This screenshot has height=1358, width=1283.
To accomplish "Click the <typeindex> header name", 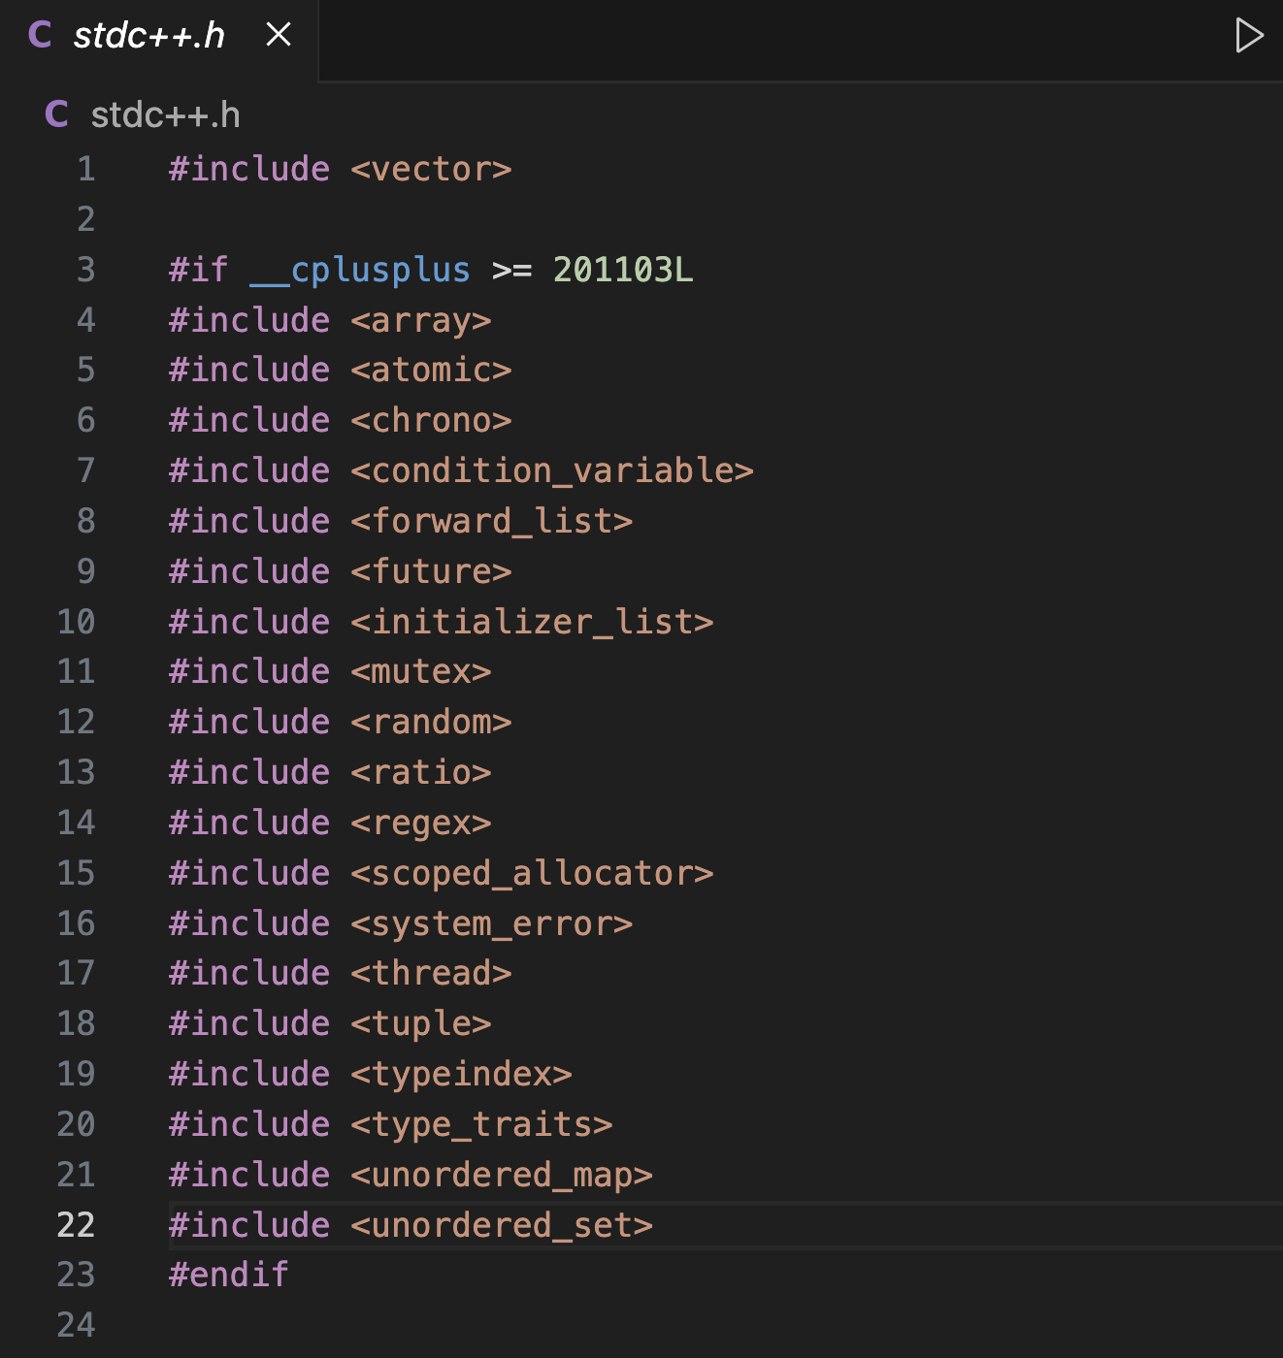I will tap(461, 1075).
